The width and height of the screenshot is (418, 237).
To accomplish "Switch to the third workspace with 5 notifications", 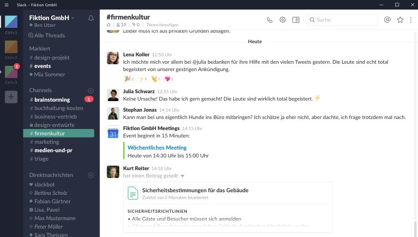I will pos(11,72).
